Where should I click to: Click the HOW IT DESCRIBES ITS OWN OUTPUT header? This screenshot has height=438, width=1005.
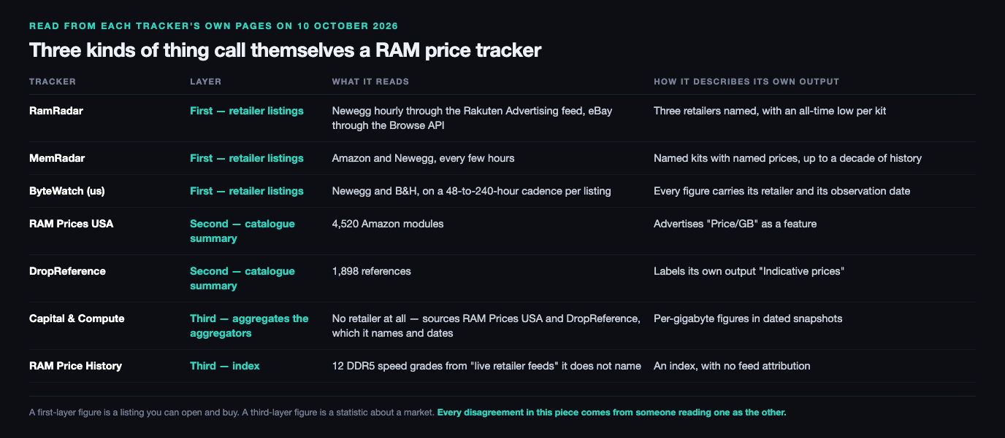[x=746, y=82]
